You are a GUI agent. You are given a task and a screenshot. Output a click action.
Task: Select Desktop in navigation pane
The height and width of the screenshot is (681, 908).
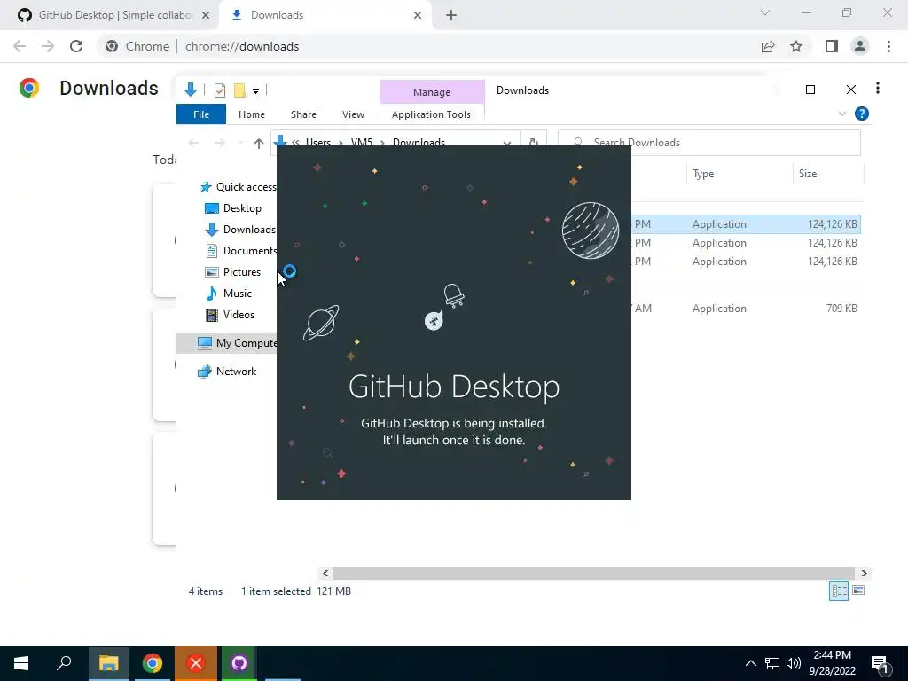tap(233, 208)
